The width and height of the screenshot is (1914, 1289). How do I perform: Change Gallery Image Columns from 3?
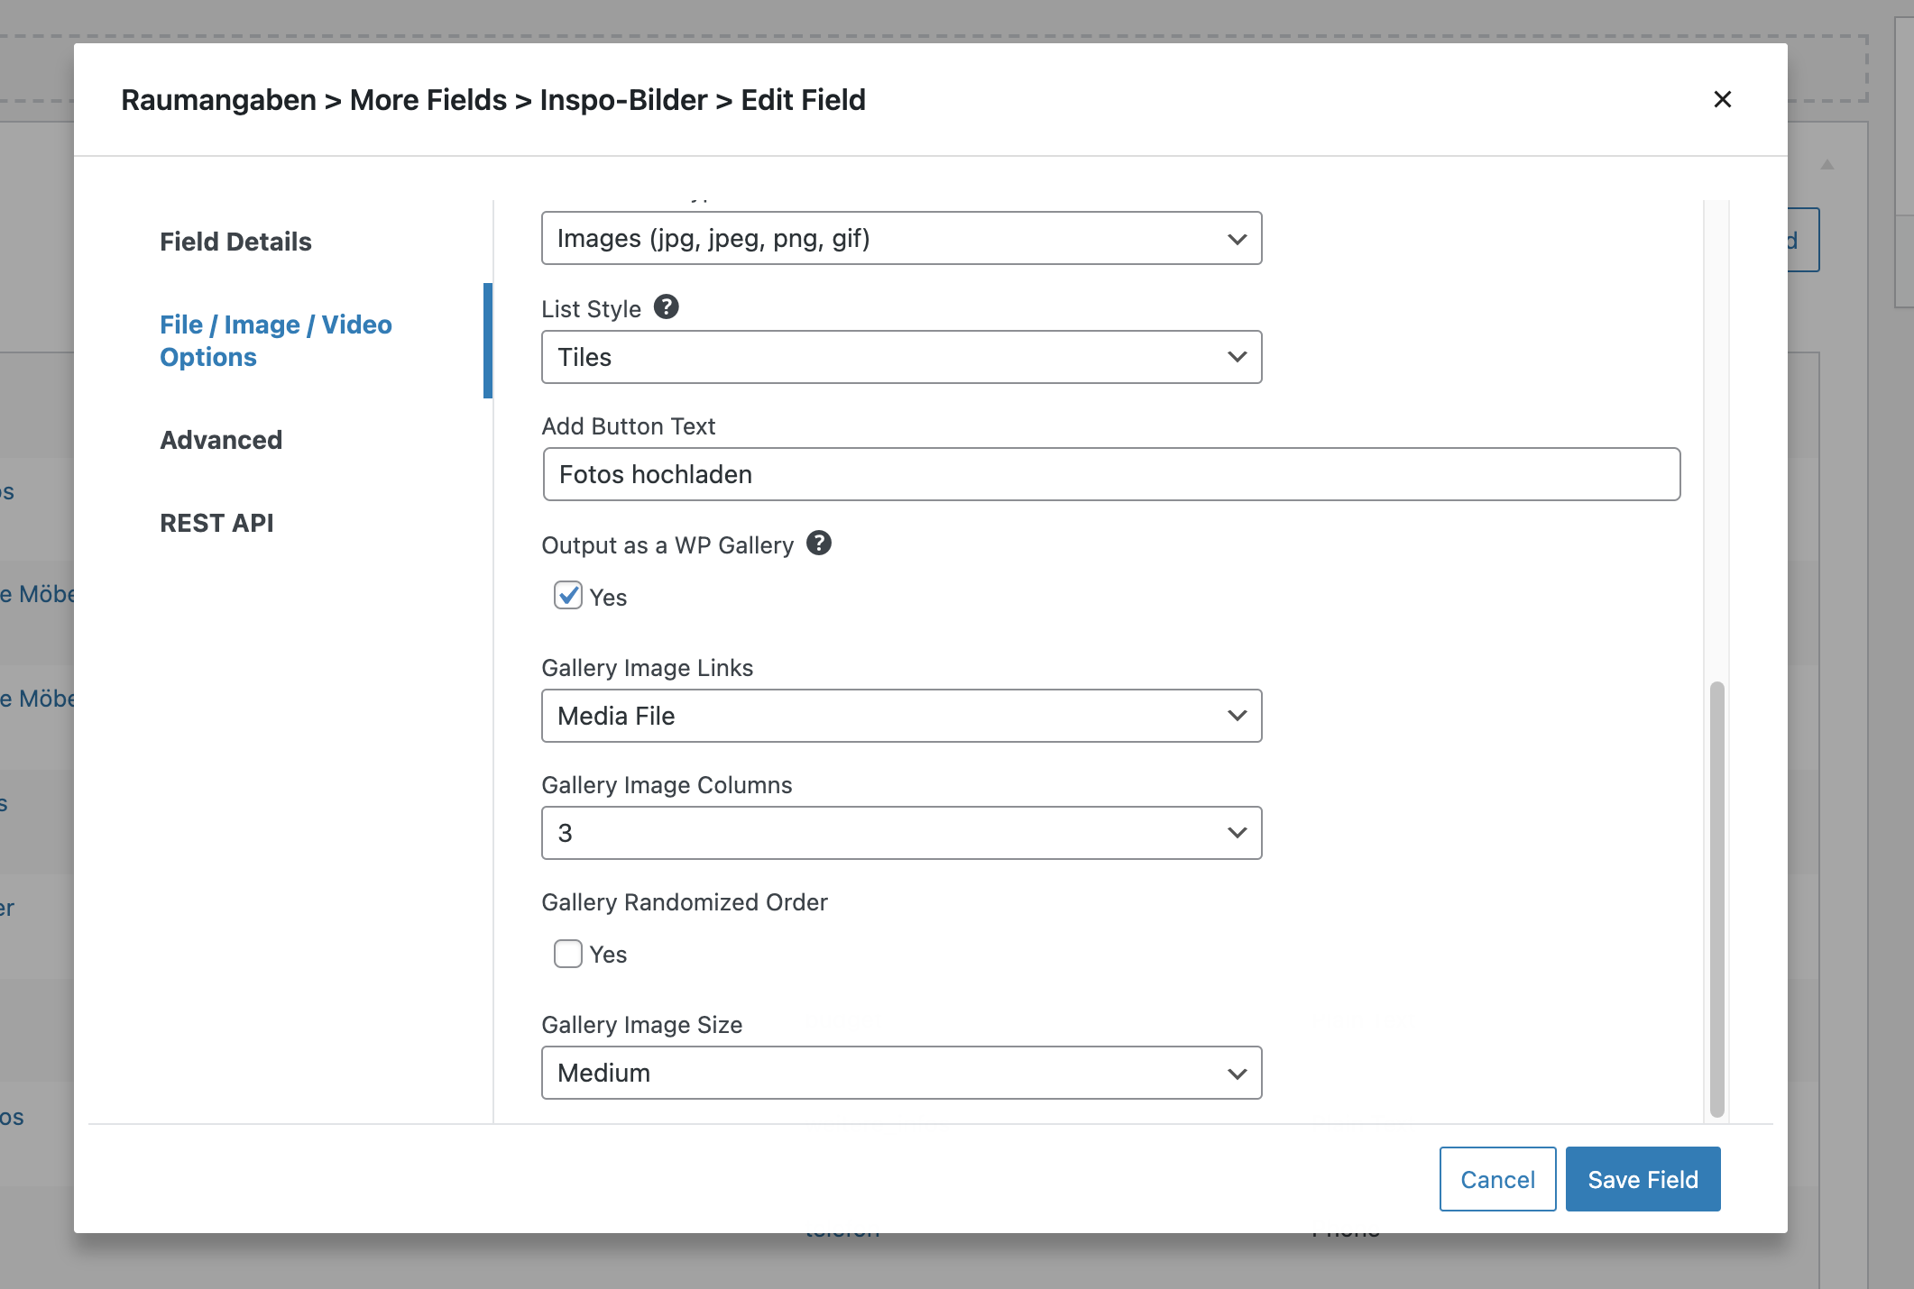point(902,832)
